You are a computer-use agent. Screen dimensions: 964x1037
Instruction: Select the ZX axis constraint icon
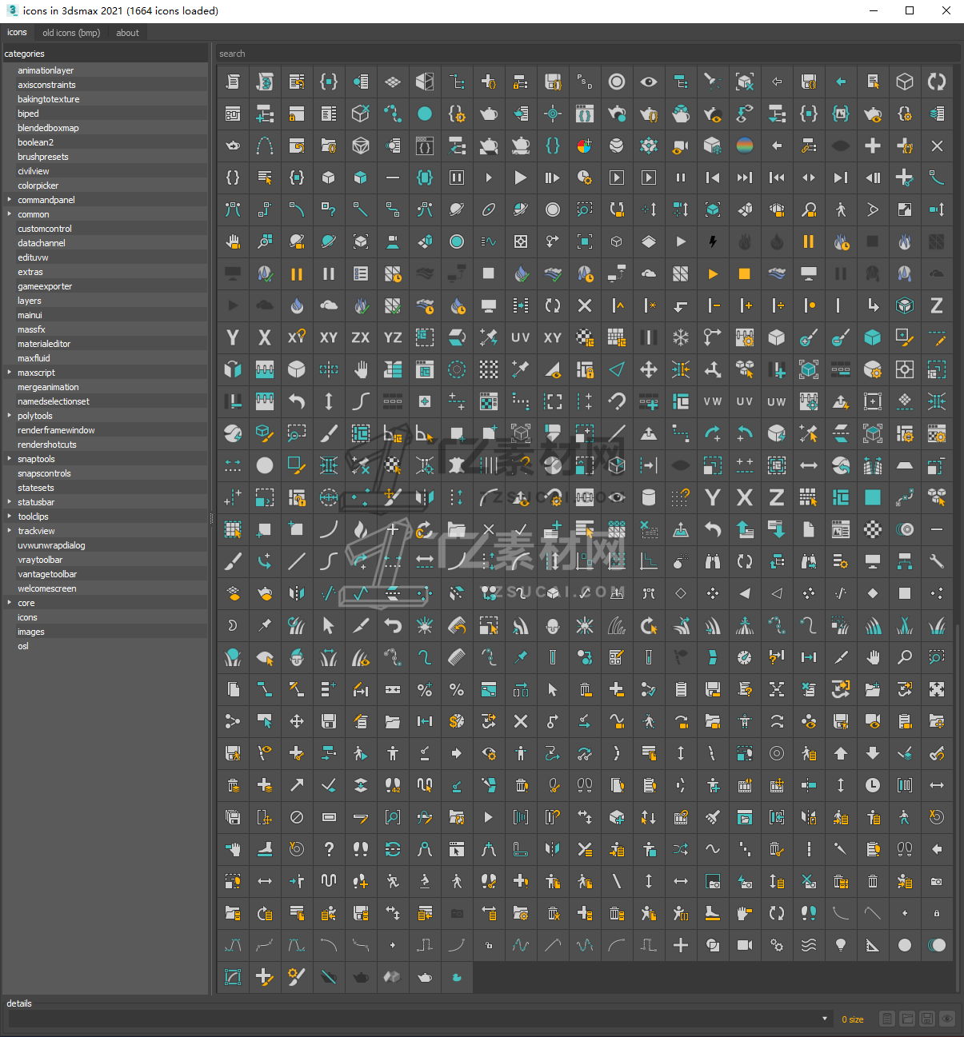point(361,337)
